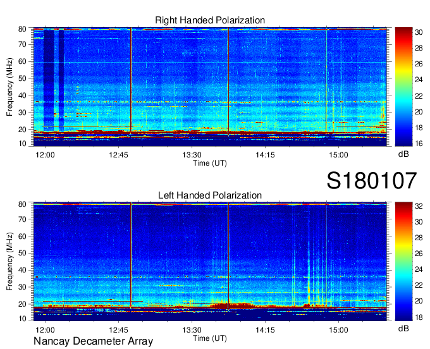Click the 40 MHz tick of right-handed plot
The image size is (430, 349).
click(x=22, y=95)
